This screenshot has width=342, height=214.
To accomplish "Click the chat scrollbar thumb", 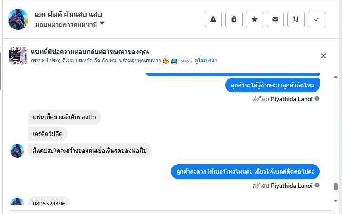I will [336, 186].
